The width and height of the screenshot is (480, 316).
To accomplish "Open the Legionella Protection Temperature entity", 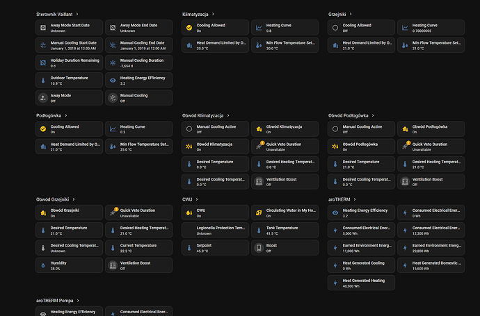I will tap(214, 230).
